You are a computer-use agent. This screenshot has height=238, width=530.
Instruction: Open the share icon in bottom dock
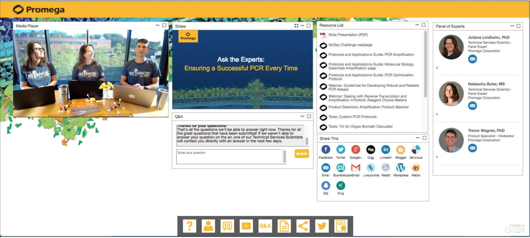(x=303, y=226)
